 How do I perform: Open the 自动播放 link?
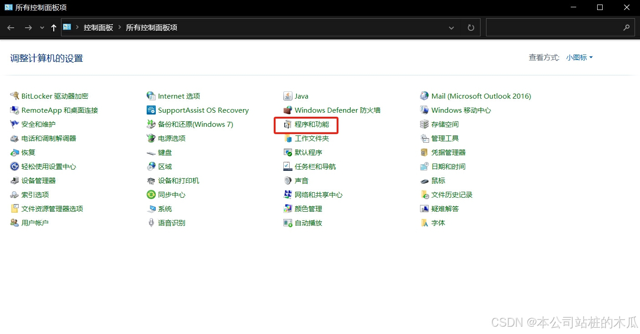tap(308, 223)
